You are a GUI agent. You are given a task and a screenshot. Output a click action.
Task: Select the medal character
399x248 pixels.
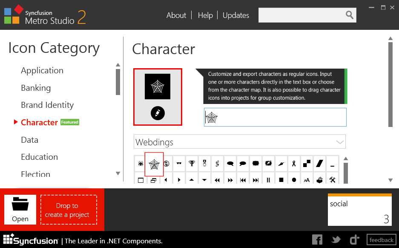point(204,164)
